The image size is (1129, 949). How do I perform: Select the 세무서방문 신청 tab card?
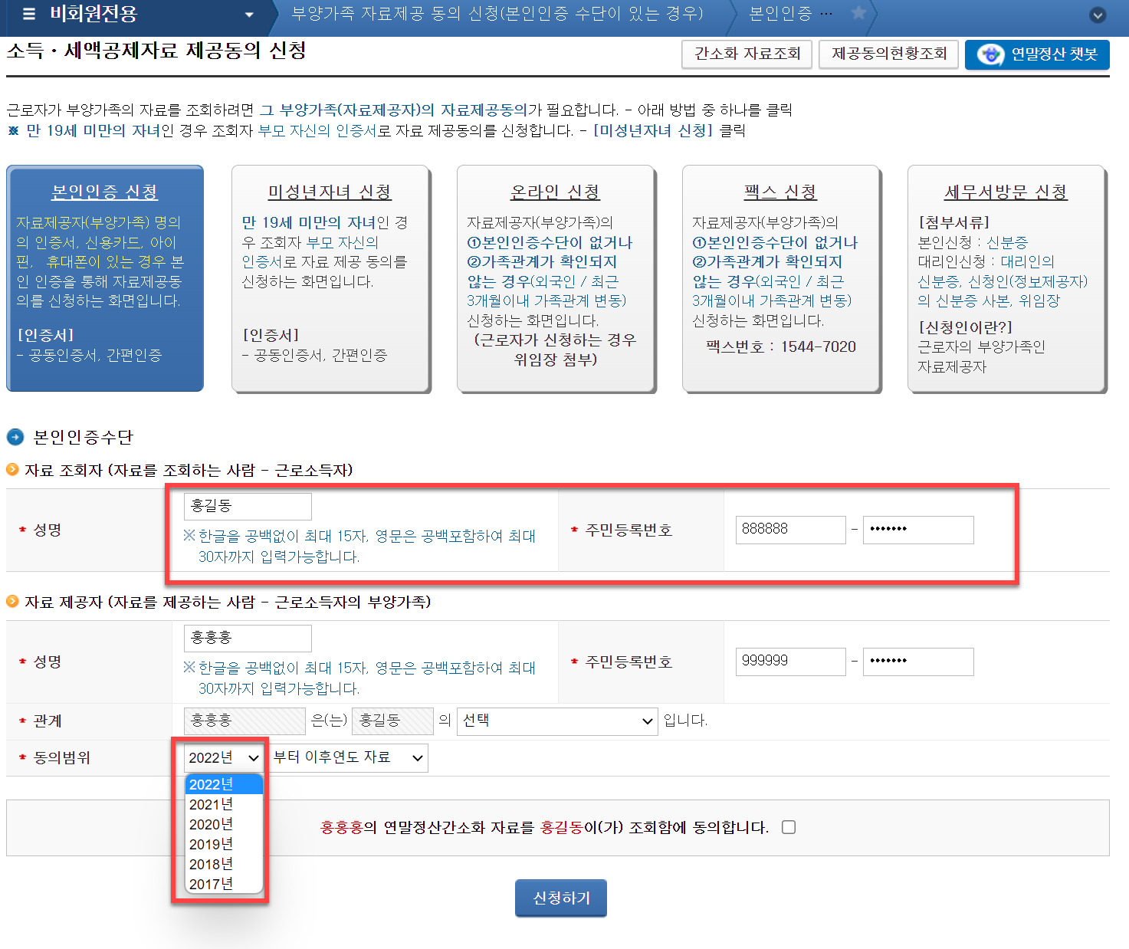coord(1006,278)
